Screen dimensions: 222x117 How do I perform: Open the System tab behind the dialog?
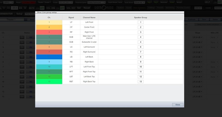[x=121, y=8]
